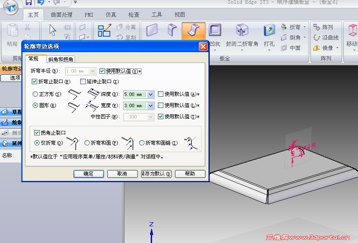Click the Cancel (取消) button
358x243 pixels.
pyautogui.click(x=122, y=174)
